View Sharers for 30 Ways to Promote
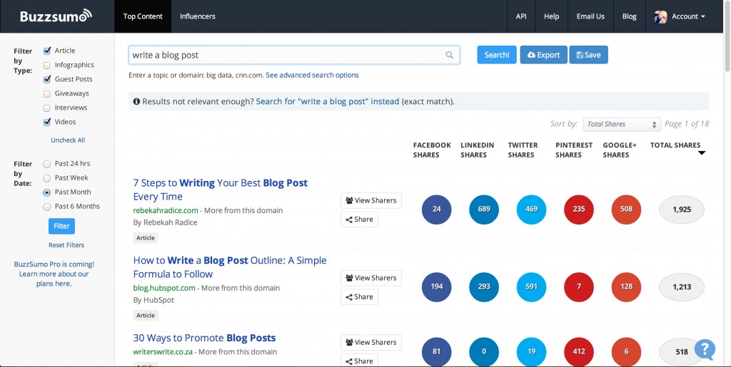The image size is (731, 367). pos(371,342)
